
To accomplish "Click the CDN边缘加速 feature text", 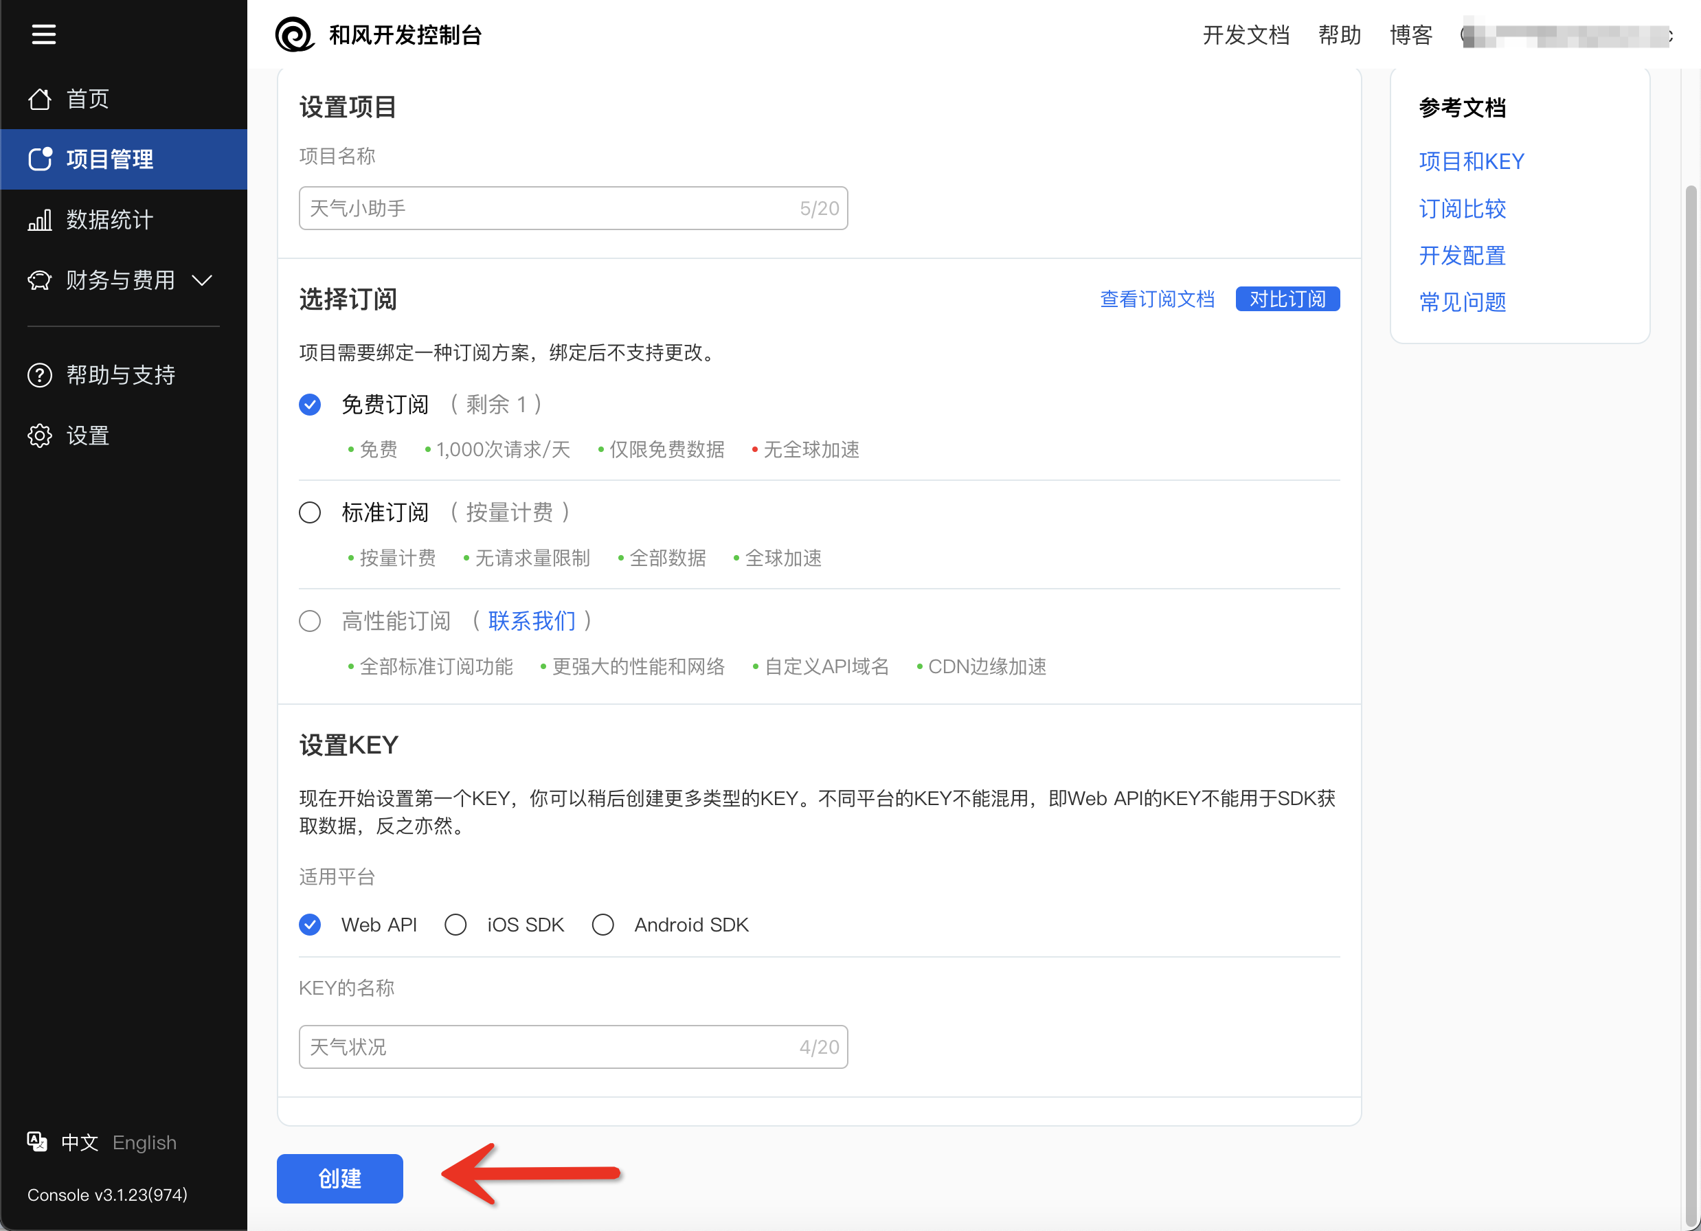I will [987, 667].
